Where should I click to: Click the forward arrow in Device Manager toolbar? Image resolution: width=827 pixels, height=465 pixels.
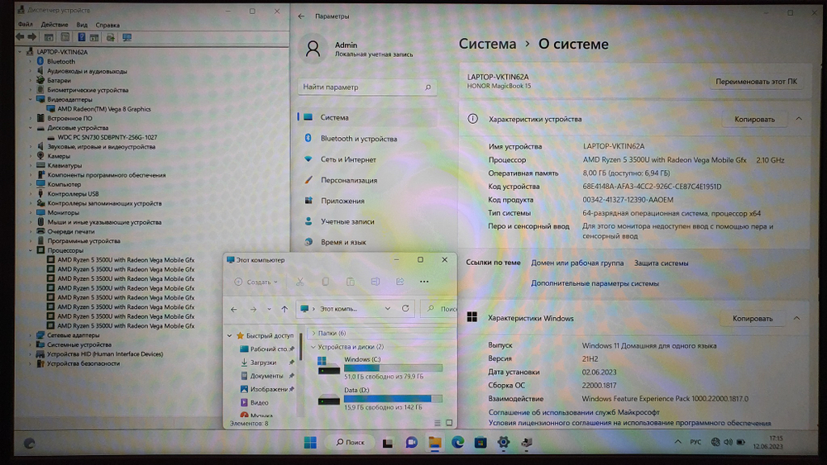point(31,37)
